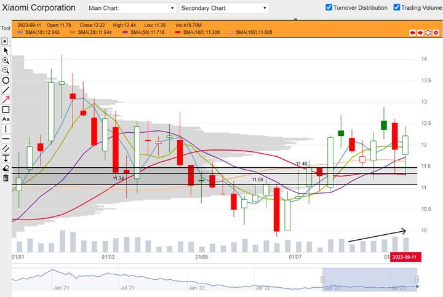
Task: Click the SMA(100) red legend swatch
Action: pyautogui.click(x=178, y=33)
